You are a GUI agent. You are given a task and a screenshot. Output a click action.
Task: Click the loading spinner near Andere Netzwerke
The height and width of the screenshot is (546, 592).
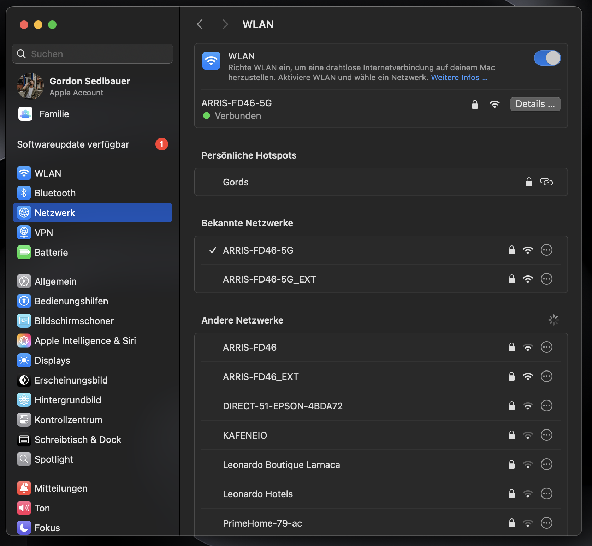[553, 320]
